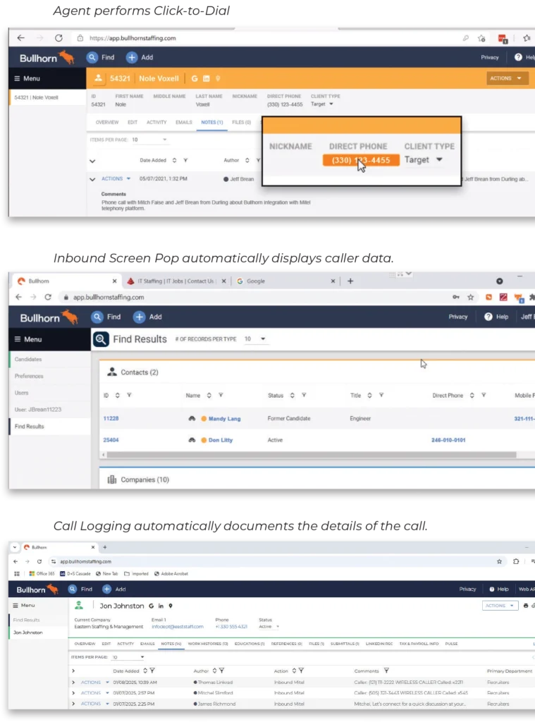Viewport: 535px width, 722px height.
Task: Filter the Comments column in Jon Johnston notes
Action: tap(386, 671)
